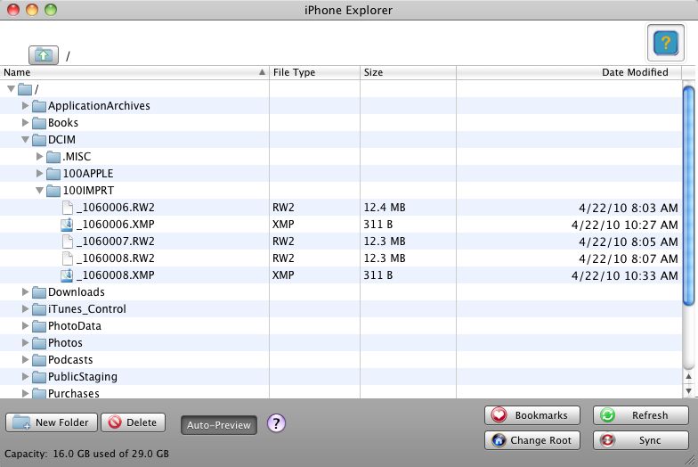Select the _1060007.RW2 file name
698x467 pixels.
(116, 242)
